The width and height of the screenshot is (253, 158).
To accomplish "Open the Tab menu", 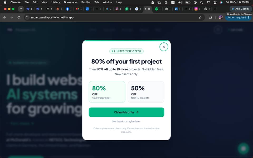I will coord(96,2).
